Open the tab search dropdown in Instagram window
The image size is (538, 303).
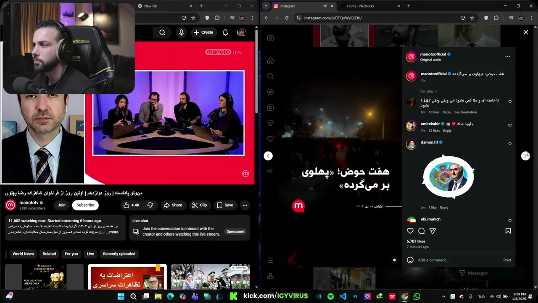[x=265, y=6]
